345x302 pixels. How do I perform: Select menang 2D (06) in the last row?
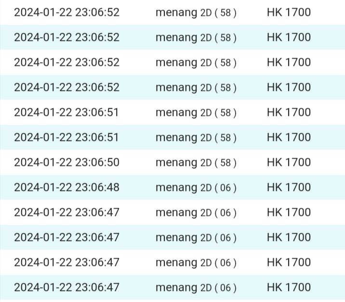(196, 288)
